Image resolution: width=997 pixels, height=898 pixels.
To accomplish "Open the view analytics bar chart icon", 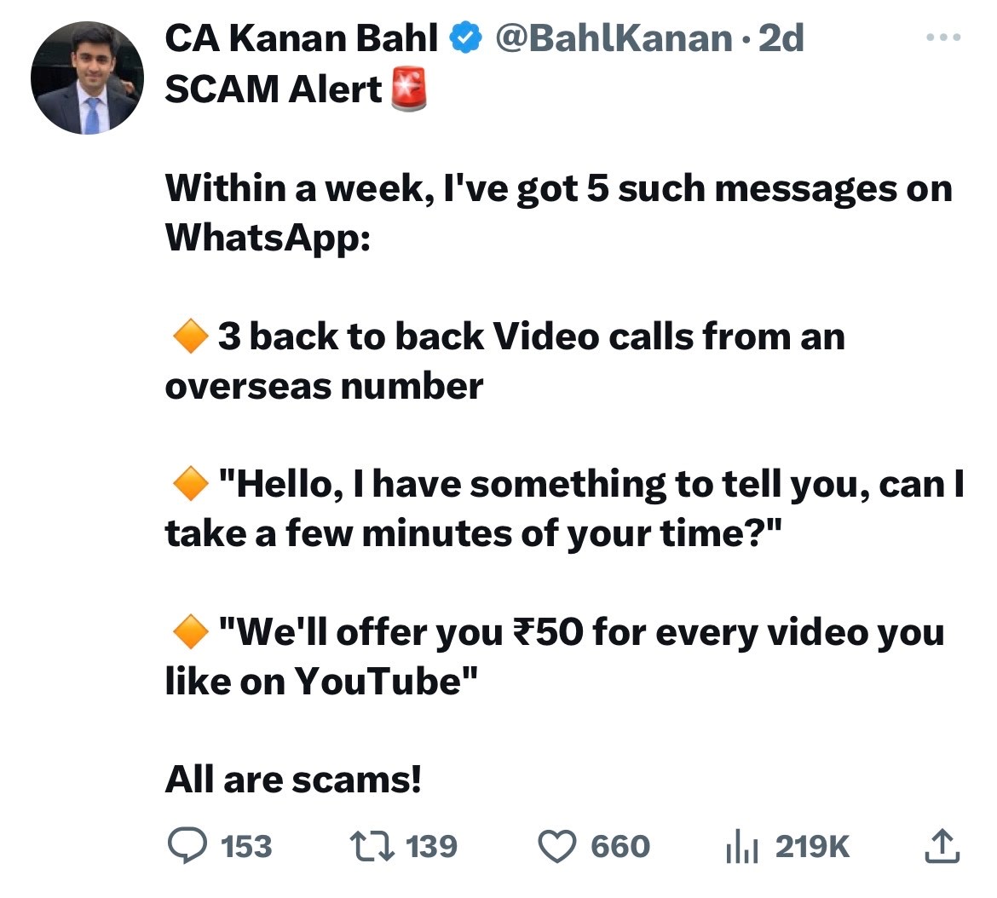I will 742,847.
